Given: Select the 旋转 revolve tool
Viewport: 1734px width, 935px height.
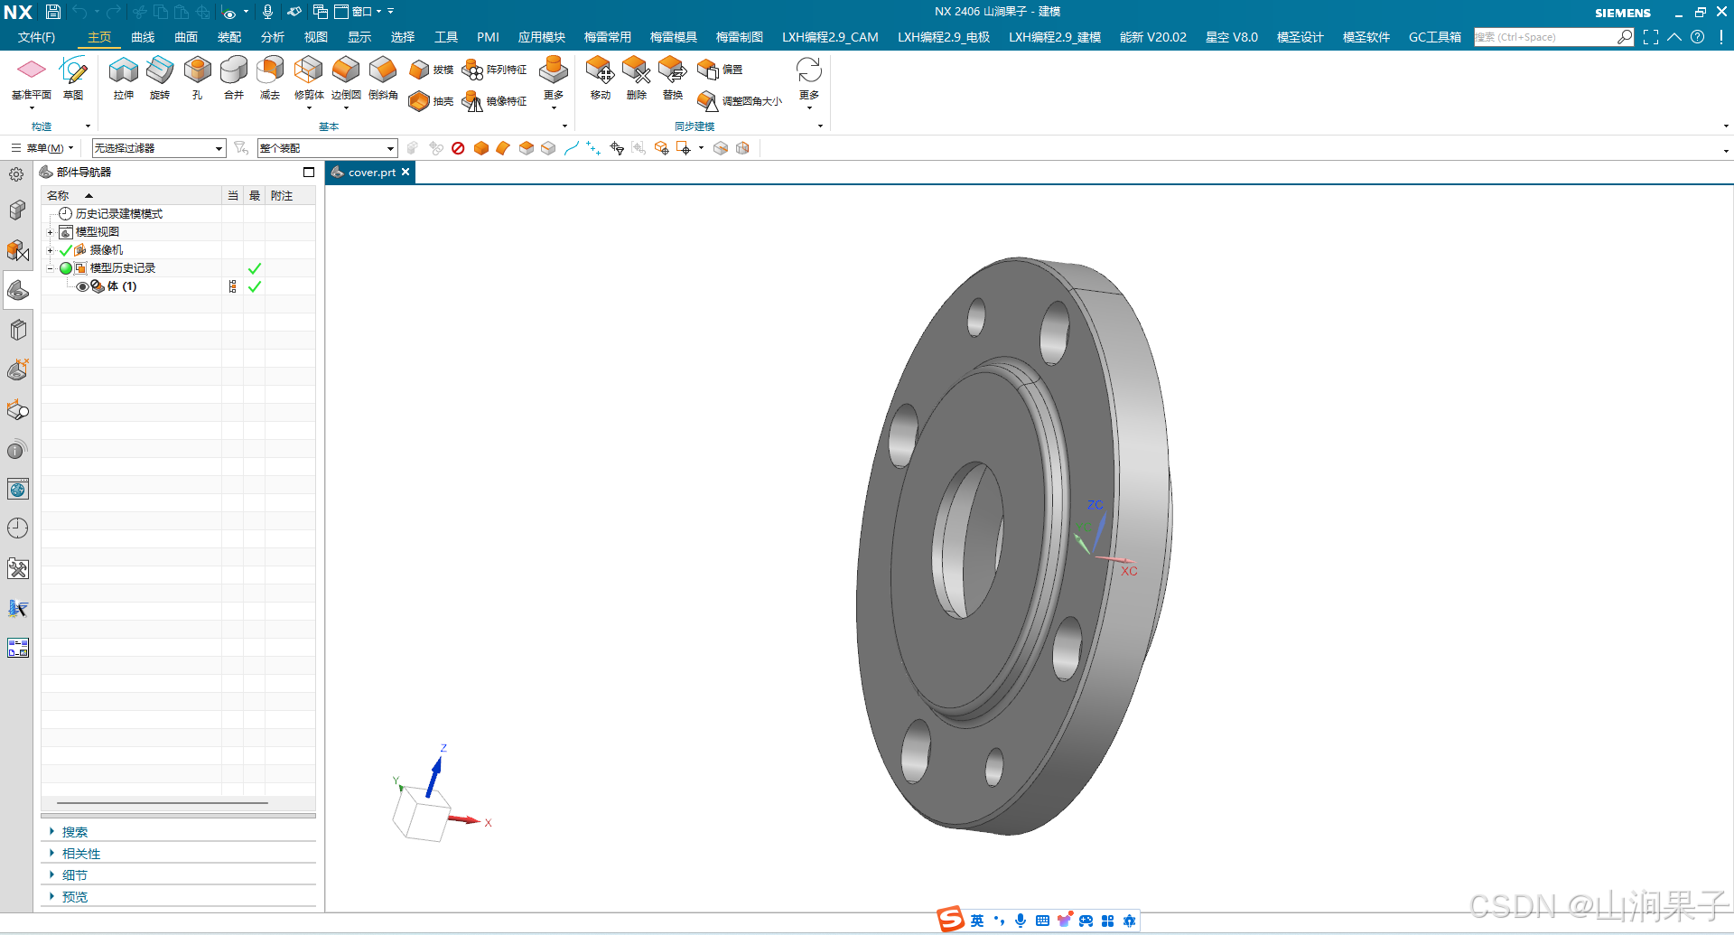Looking at the screenshot, I should click(160, 79).
